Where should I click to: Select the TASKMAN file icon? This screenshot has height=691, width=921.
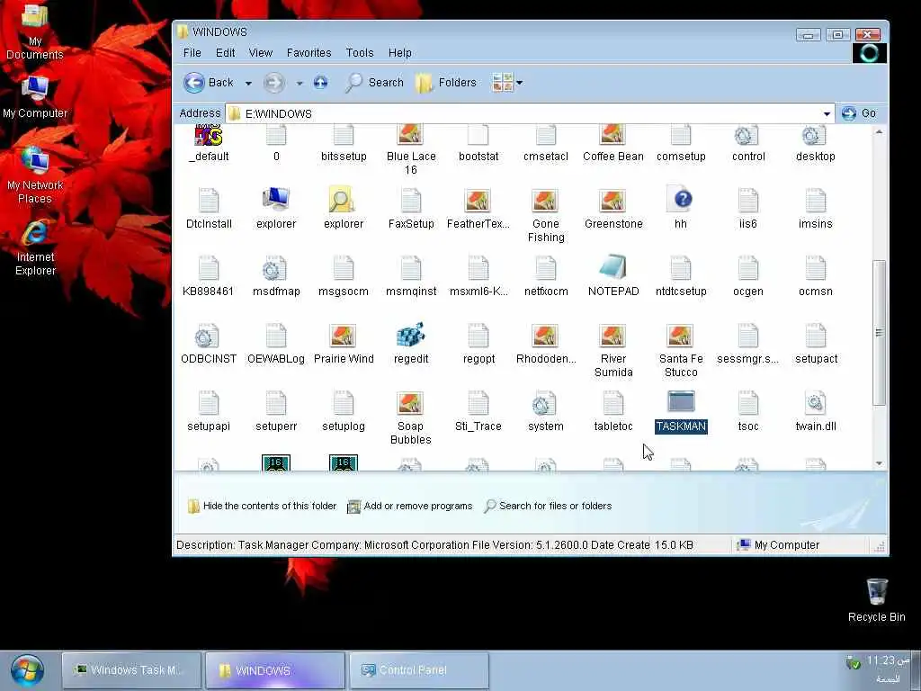(681, 402)
